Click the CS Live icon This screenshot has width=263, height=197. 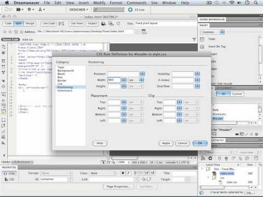point(130,10)
